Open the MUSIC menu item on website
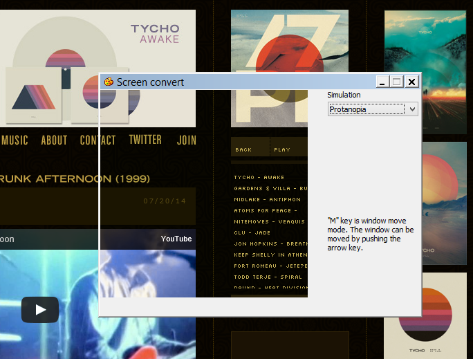473x359 pixels. point(15,140)
